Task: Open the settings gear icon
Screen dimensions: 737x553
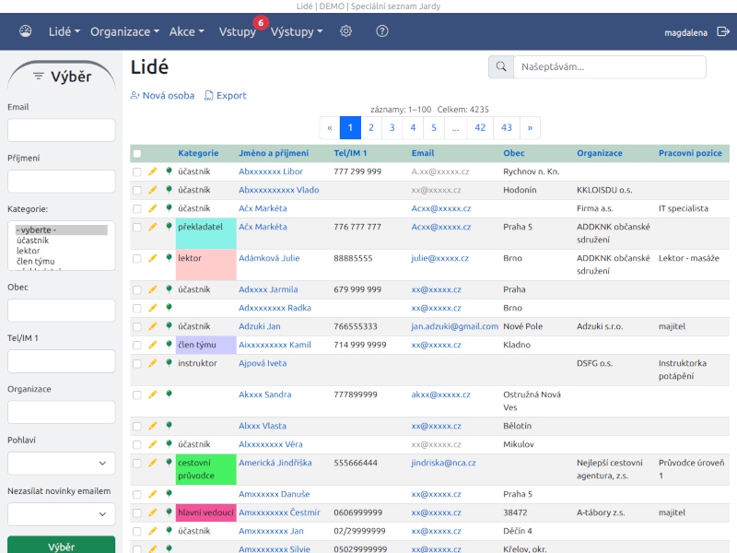Action: click(346, 31)
